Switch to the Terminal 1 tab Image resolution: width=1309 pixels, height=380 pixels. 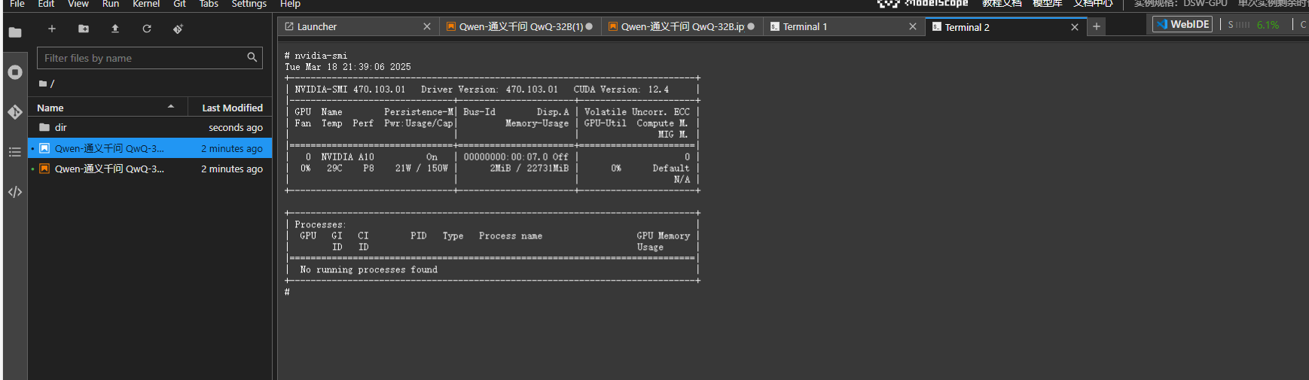coord(804,27)
